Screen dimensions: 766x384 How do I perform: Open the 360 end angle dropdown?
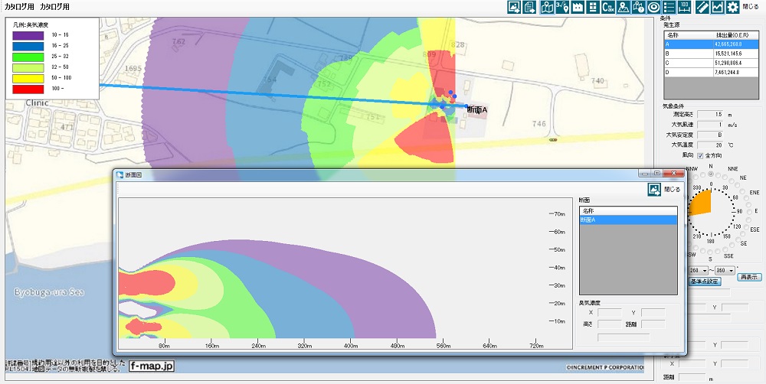[x=725, y=270]
